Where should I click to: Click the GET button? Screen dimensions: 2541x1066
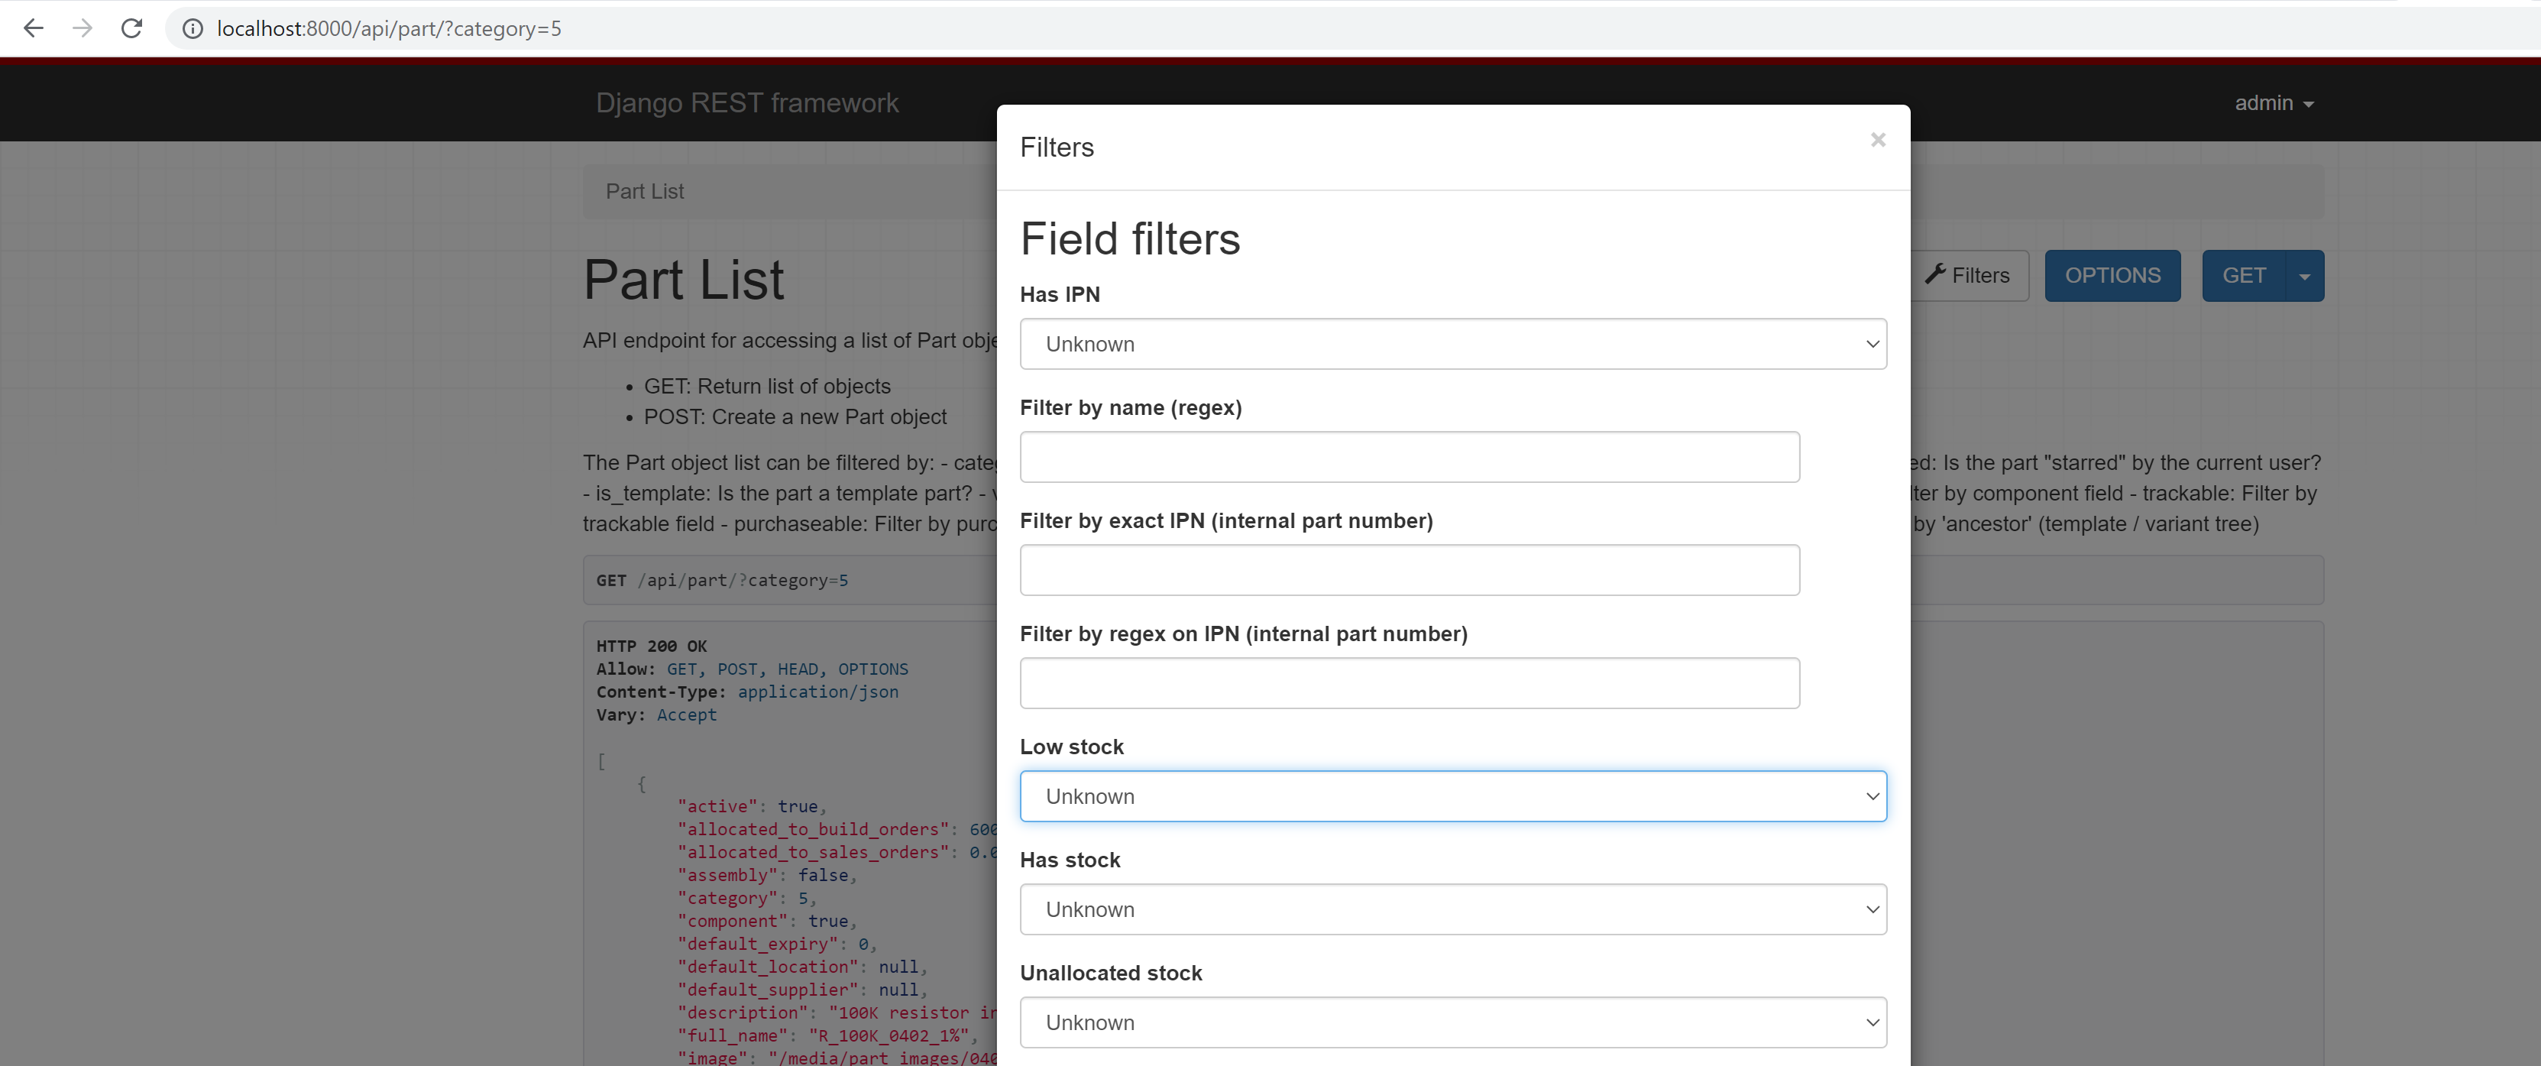[x=2244, y=275]
